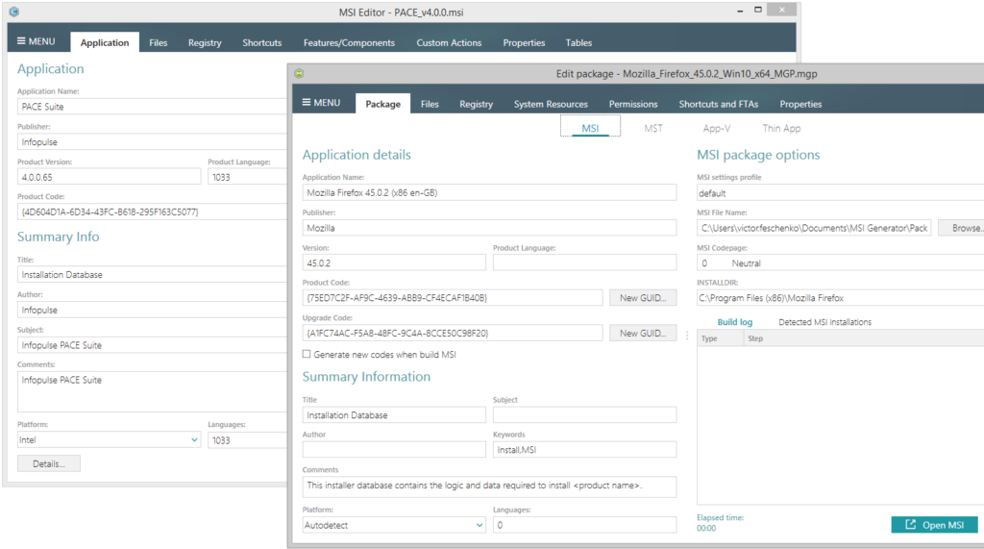
Task: Switch to Application tab in MSI Editor
Action: pyautogui.click(x=105, y=42)
